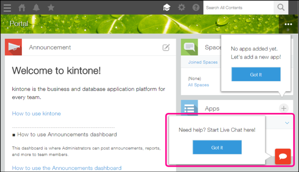299x172 pixels.
Task: Open the graduation cap tutorial icon
Action: (x=167, y=8)
